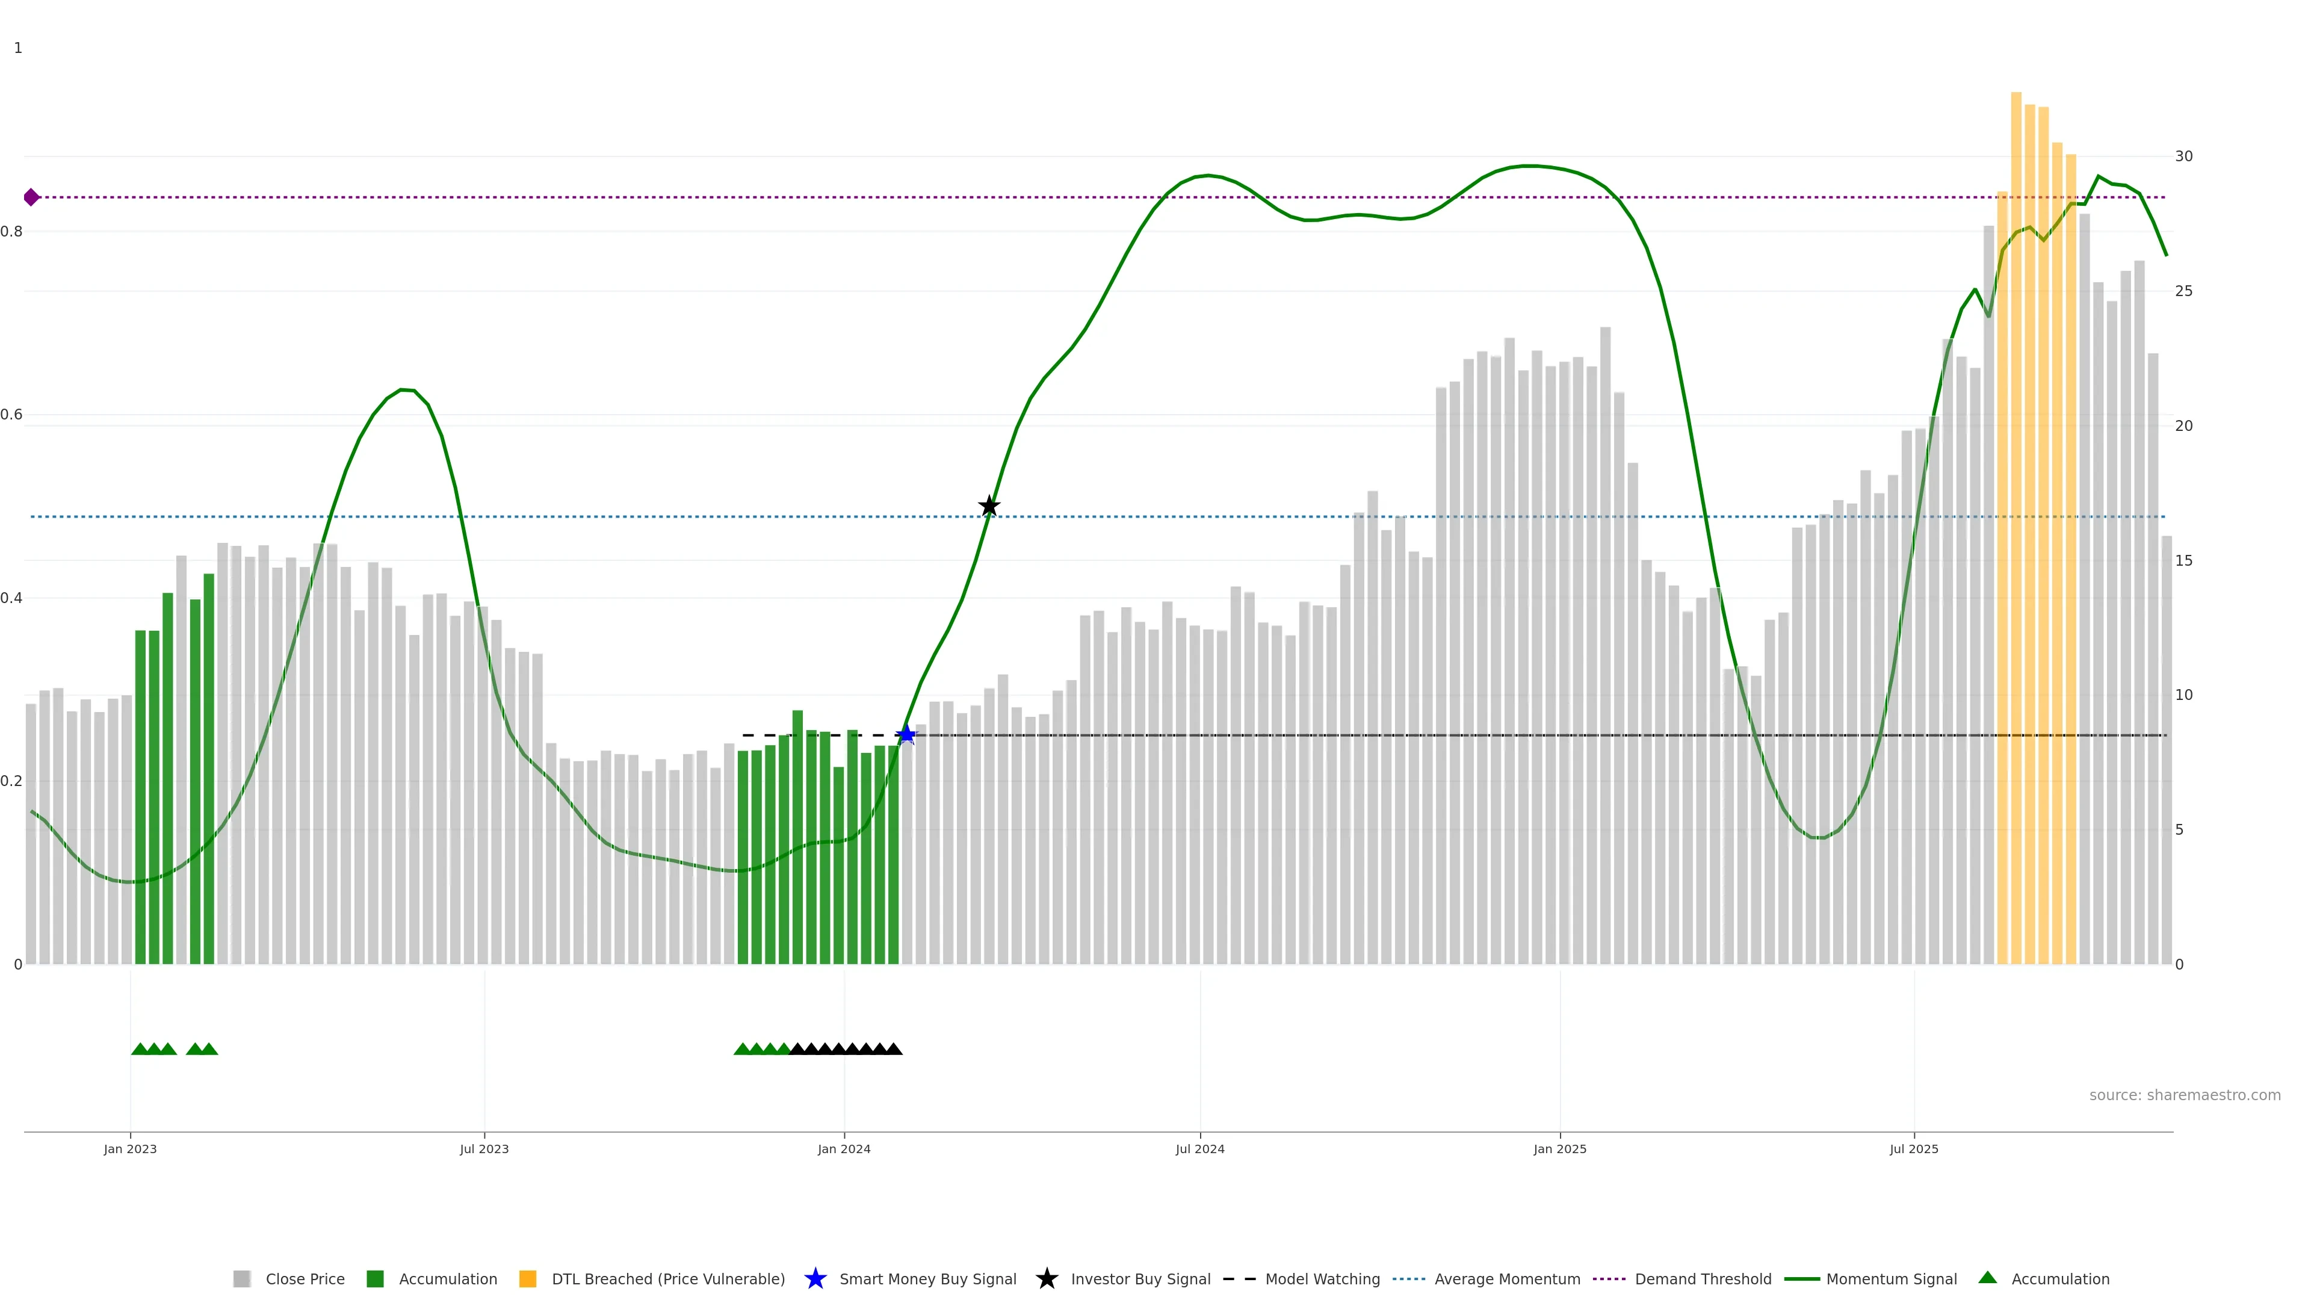Image resolution: width=2311 pixels, height=1300 pixels.
Task: Click the black Investor Buy Signal star on chart
Action: [x=989, y=506]
